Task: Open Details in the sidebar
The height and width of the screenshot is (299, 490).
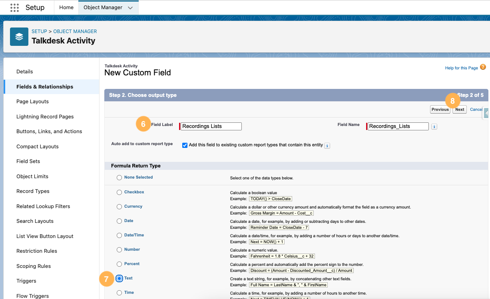Action: [25, 72]
